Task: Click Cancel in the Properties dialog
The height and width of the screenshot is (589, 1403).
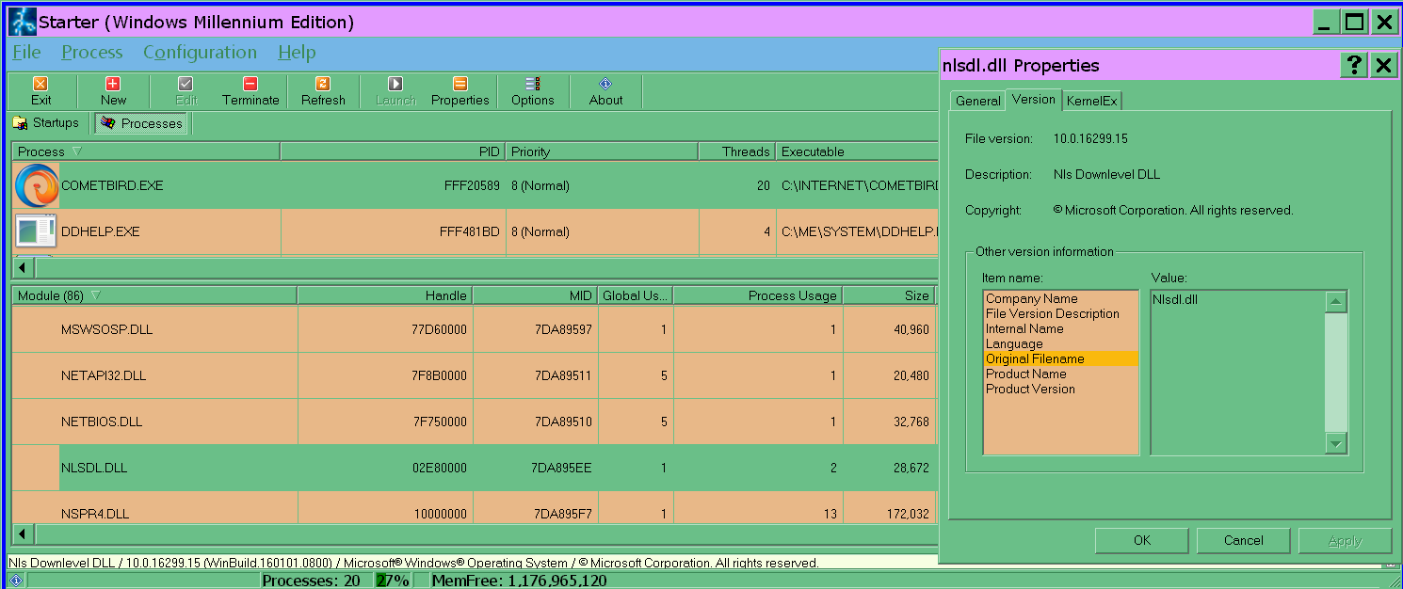Action: [x=1244, y=540]
